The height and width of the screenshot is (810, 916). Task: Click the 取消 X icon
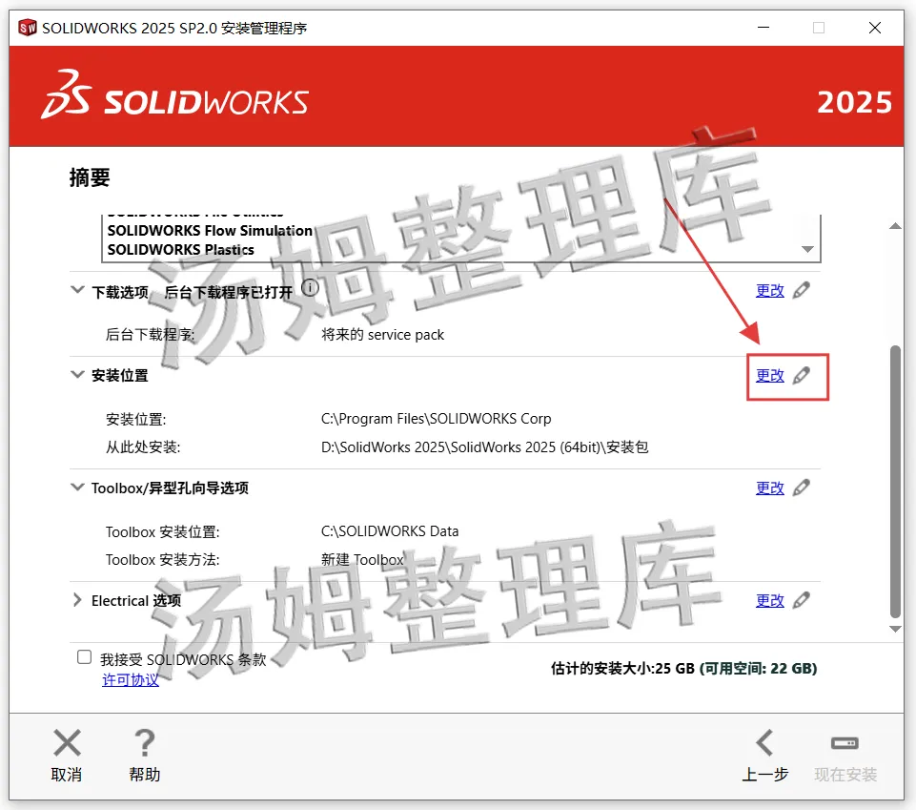coord(67,743)
